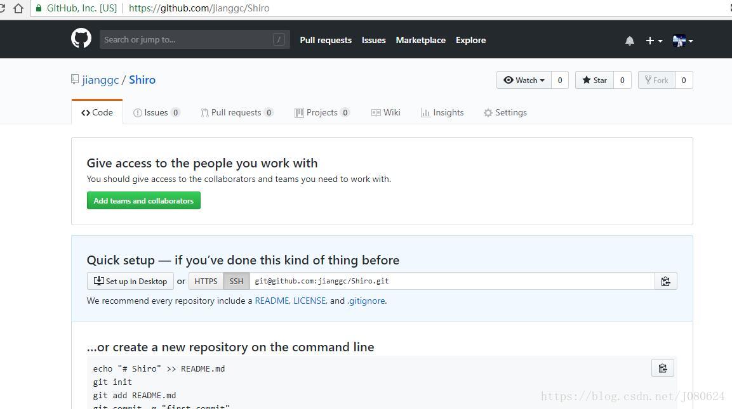The width and height of the screenshot is (732, 409).
Task: Click Set up in Desktop button
Action: click(130, 281)
